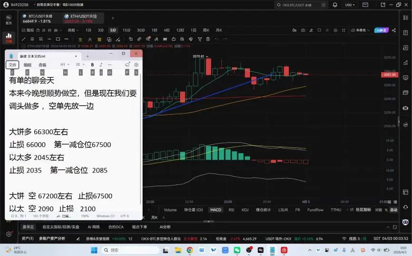Image resolution: width=412 pixels, height=256 pixels.
Task: Open the quotes chart icon in left sidebar
Action: pos(9,37)
